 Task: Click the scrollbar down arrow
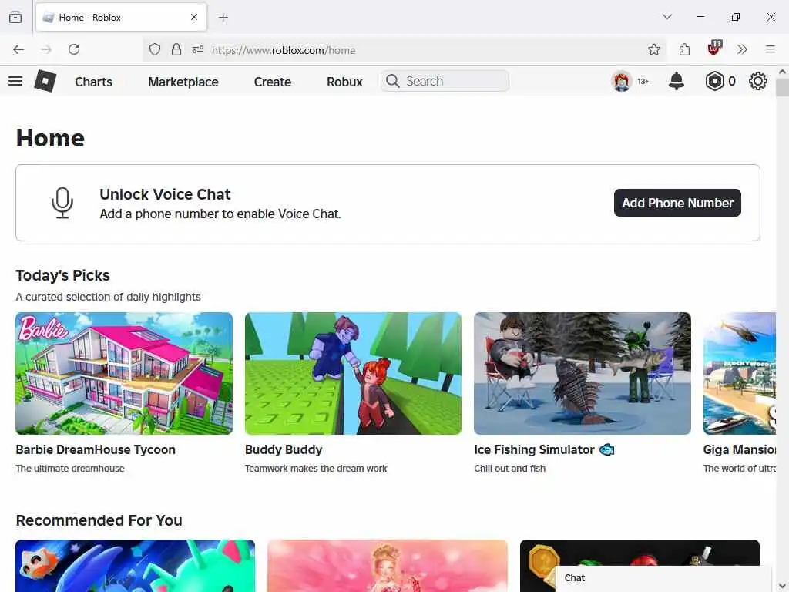click(x=782, y=586)
